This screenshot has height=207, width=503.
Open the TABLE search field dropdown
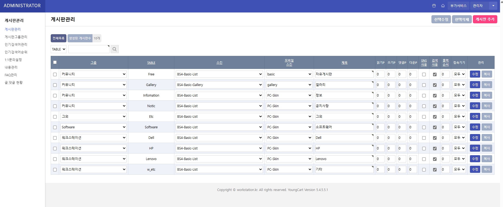point(59,49)
